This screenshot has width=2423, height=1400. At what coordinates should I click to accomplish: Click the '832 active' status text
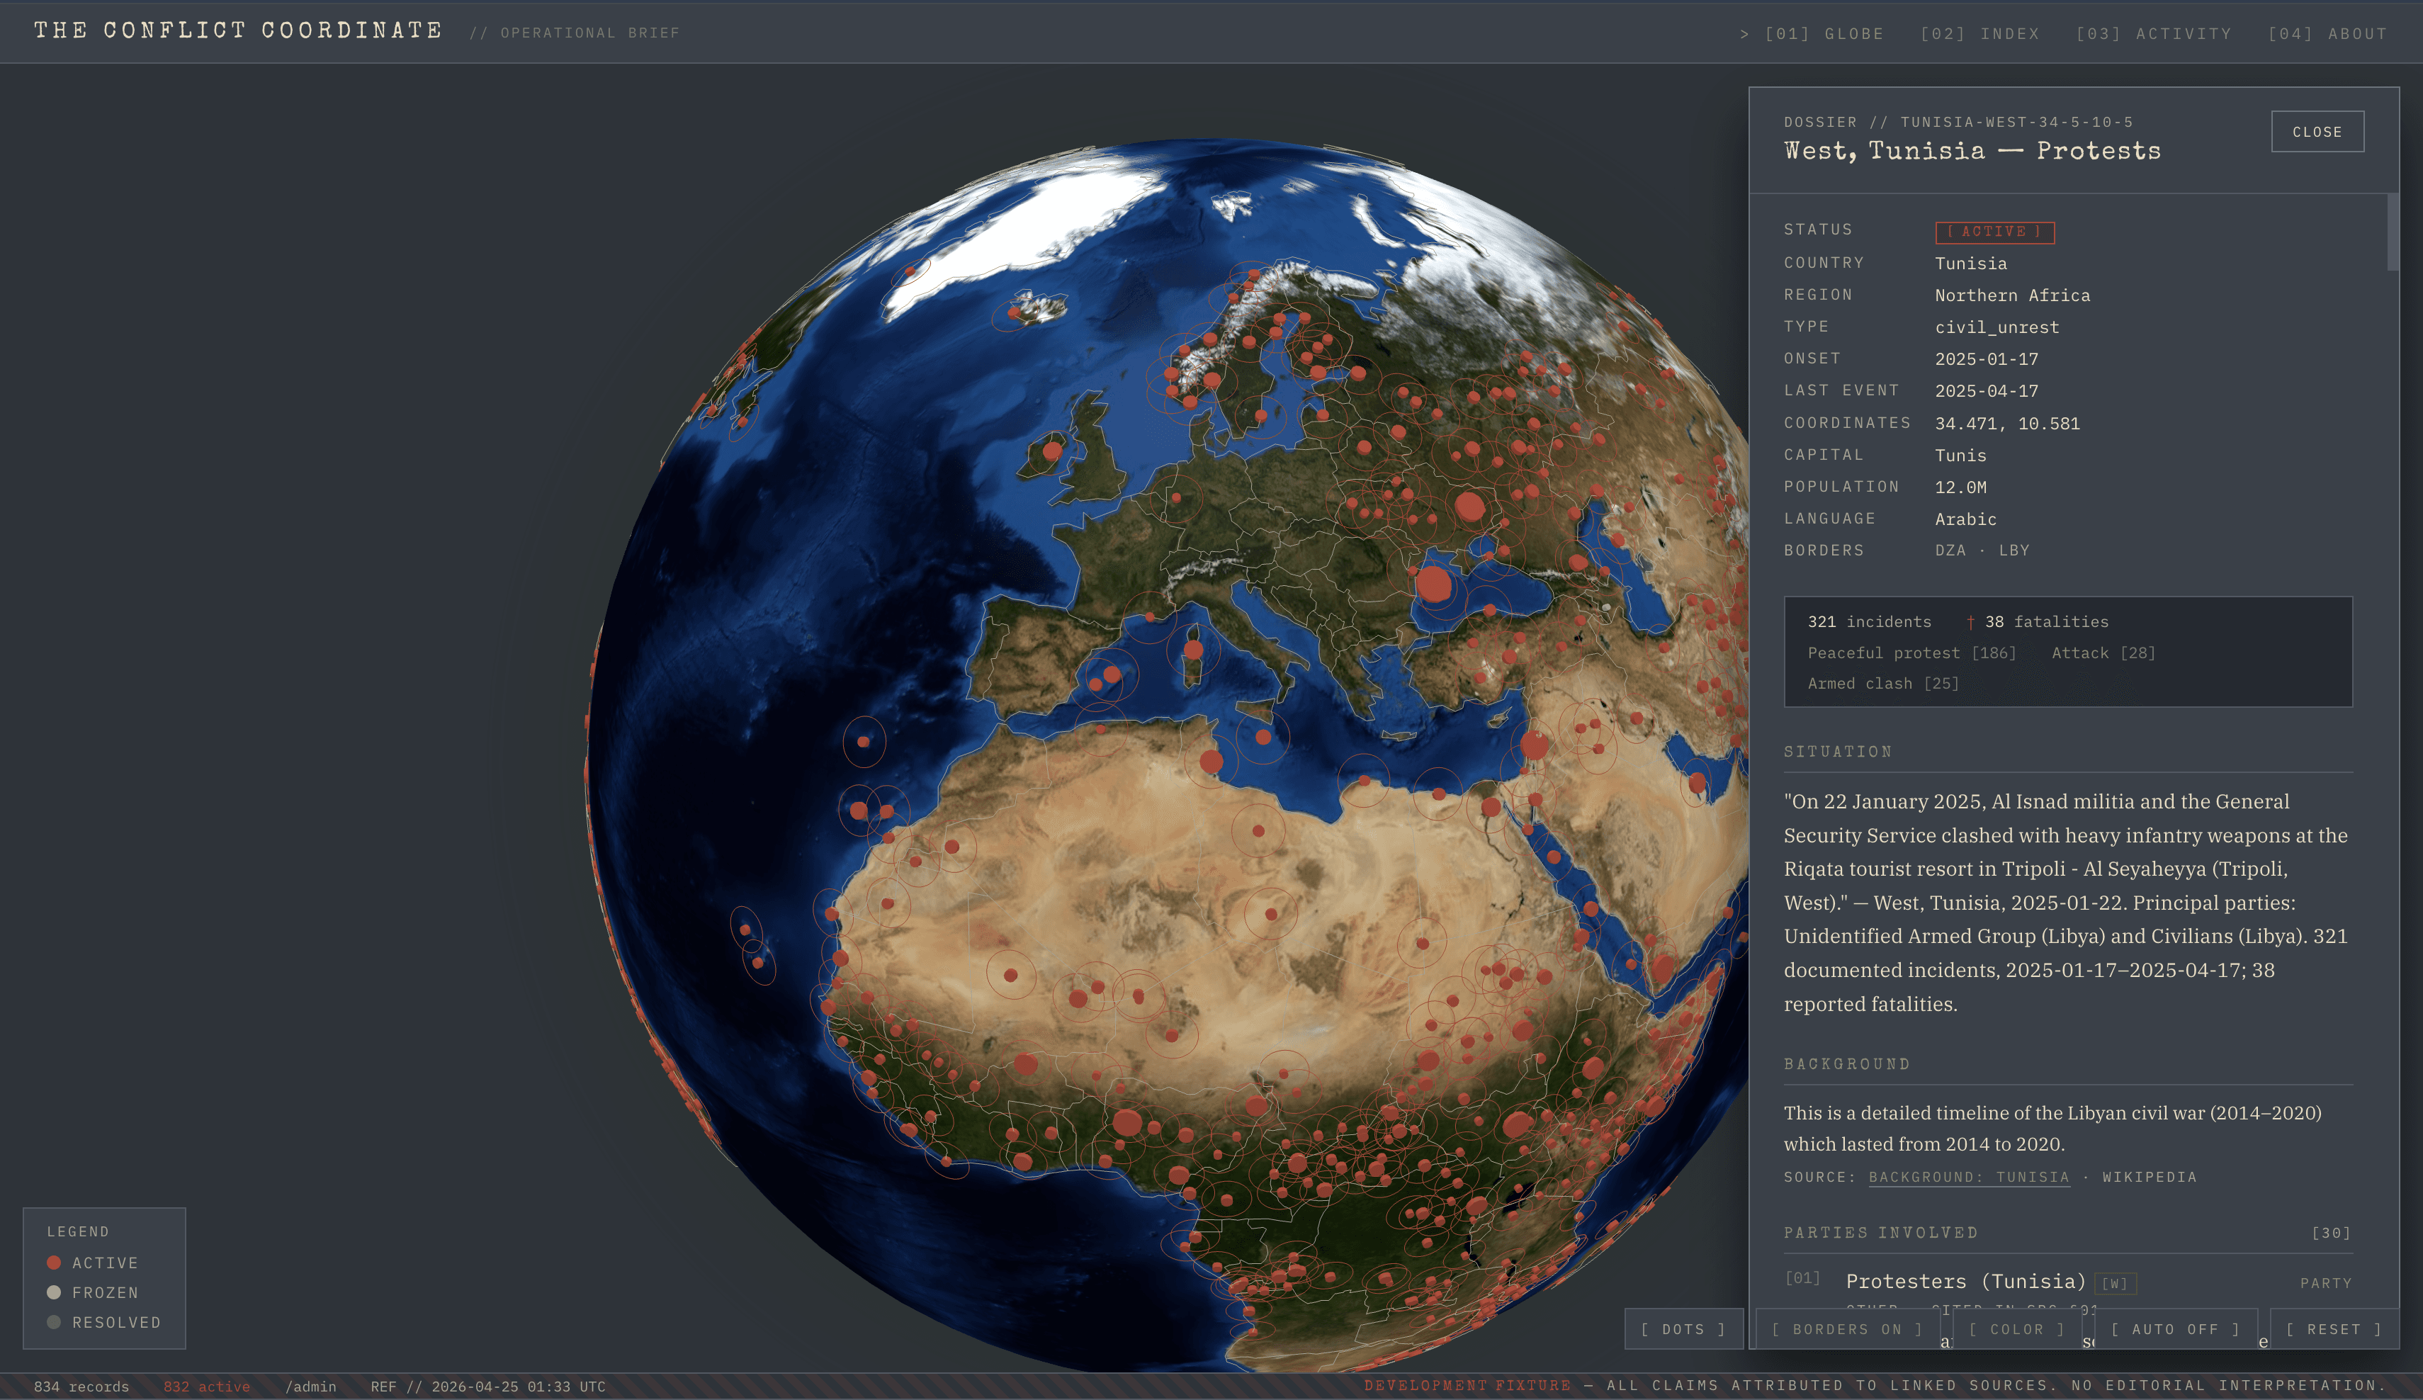(x=207, y=1387)
